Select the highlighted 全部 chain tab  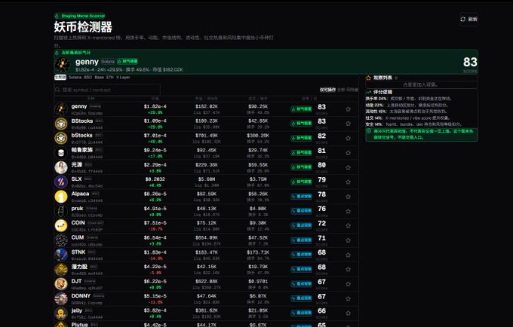pos(60,78)
